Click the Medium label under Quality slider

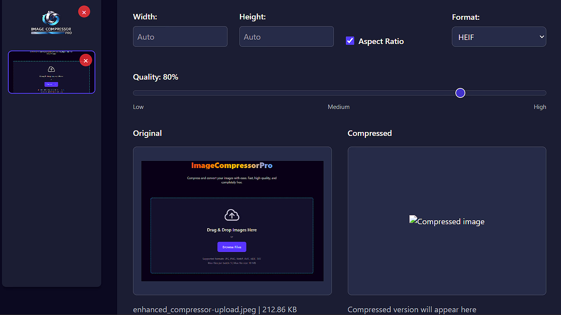pos(338,107)
